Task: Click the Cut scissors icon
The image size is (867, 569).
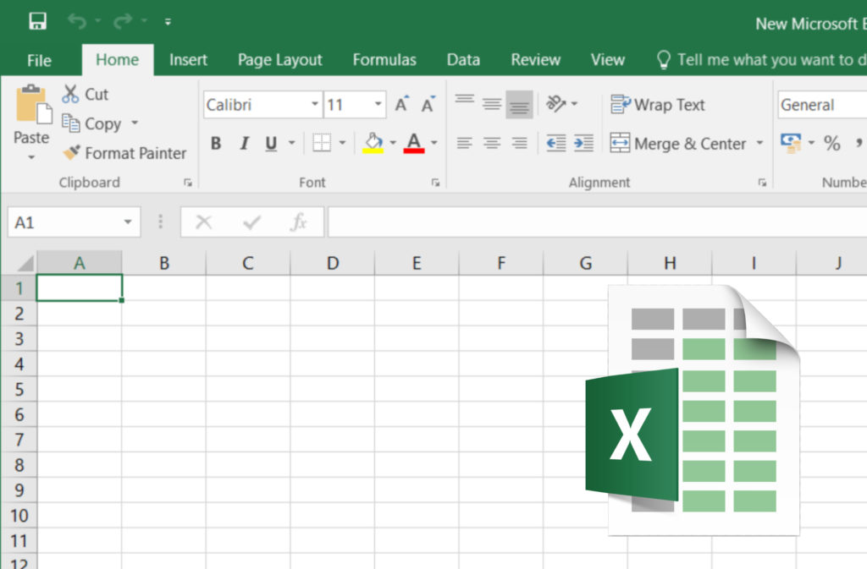Action: 70,94
